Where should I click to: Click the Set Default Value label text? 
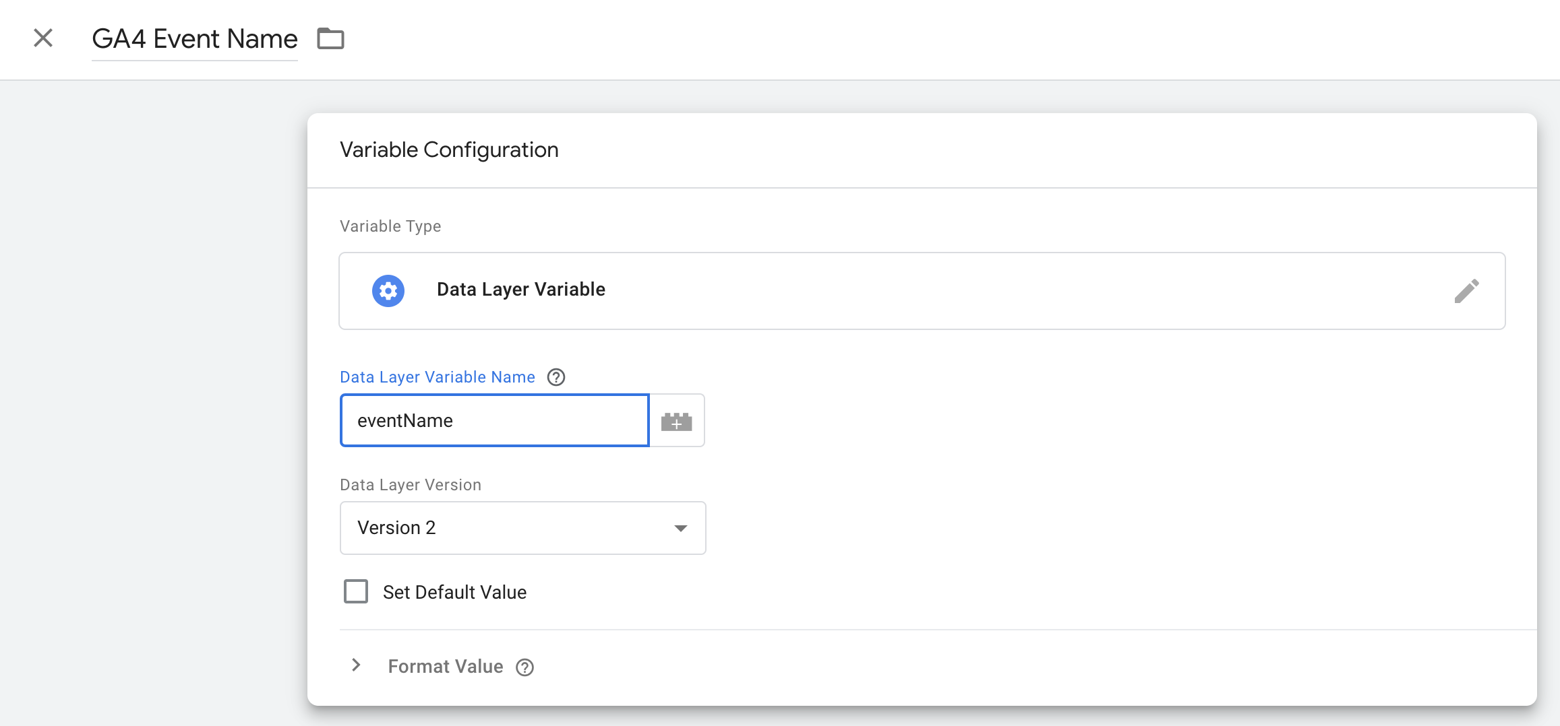tap(454, 593)
